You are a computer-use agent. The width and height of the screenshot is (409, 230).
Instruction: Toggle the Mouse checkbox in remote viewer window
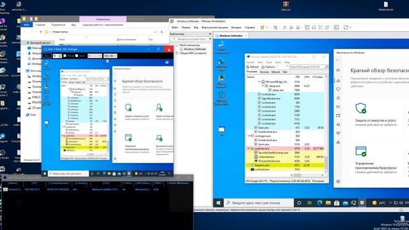pyautogui.click(x=65, y=56)
